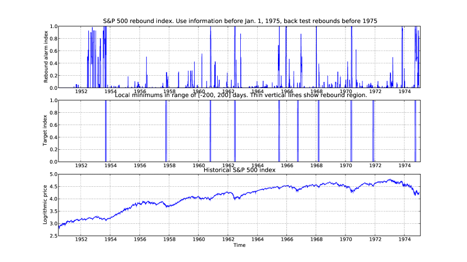Click the 1958 label under the Rebound alarm plot
The image size is (467, 262).
point(169,91)
